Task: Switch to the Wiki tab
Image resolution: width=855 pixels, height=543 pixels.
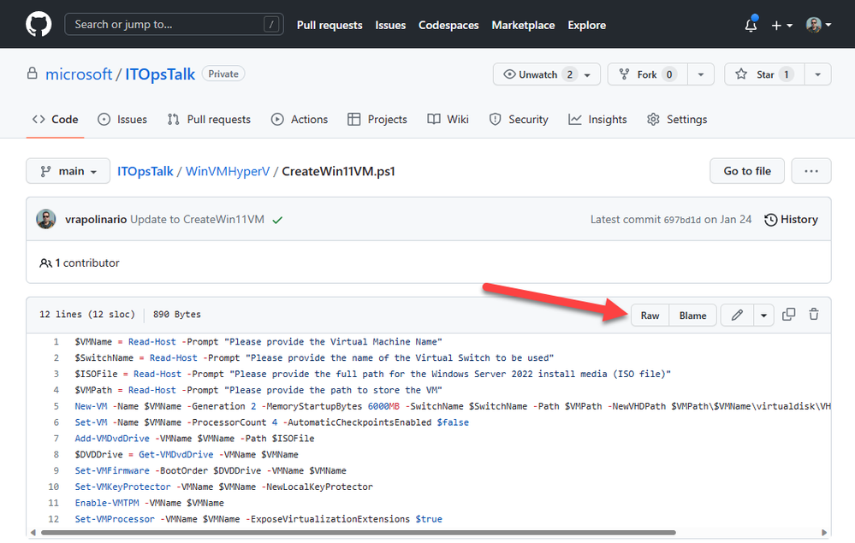Action: click(x=448, y=119)
